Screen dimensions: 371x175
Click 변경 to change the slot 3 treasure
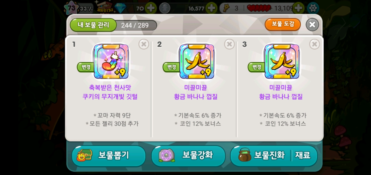257,67
